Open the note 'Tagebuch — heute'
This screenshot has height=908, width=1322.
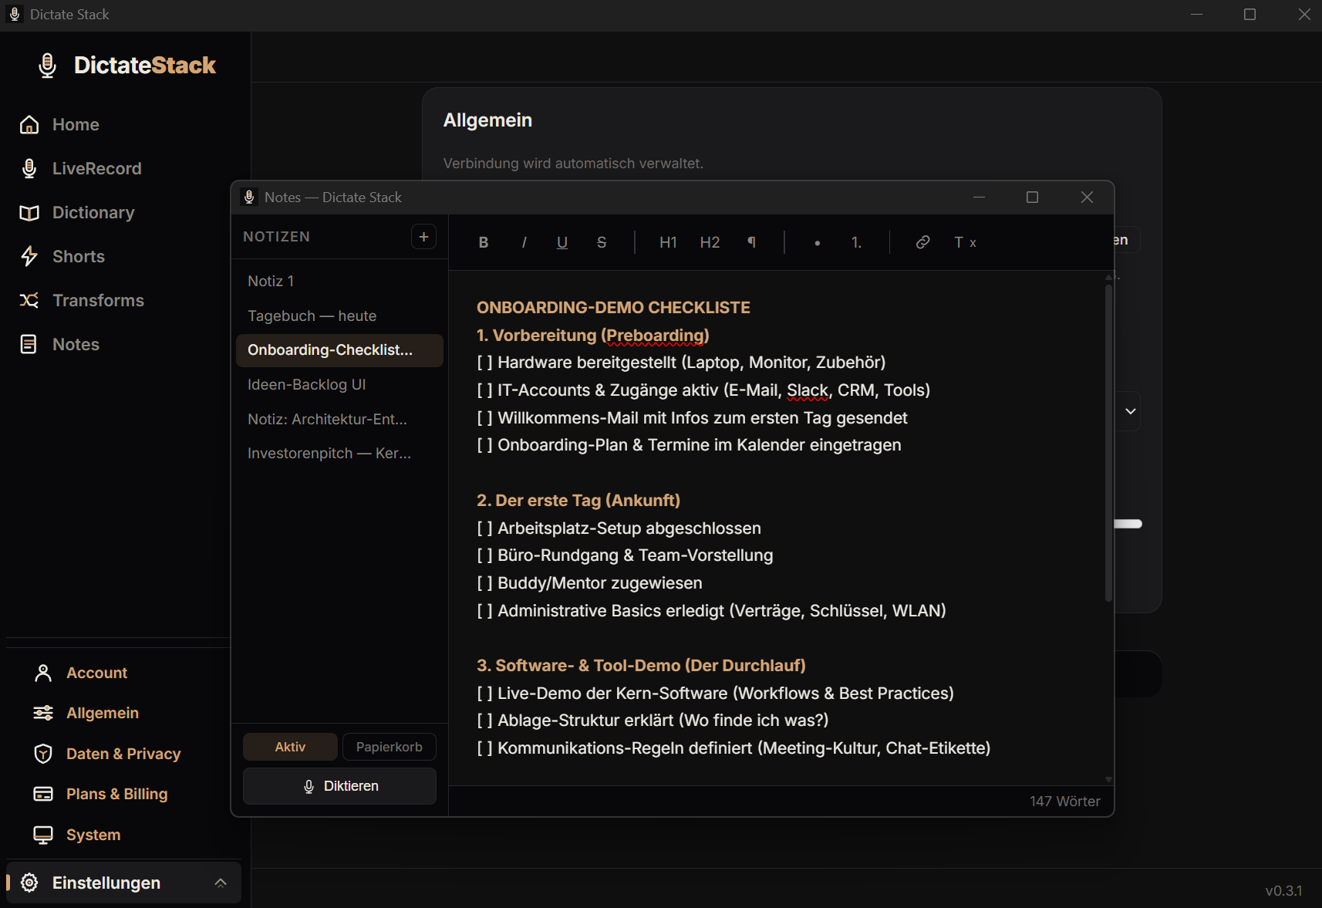(x=339, y=316)
